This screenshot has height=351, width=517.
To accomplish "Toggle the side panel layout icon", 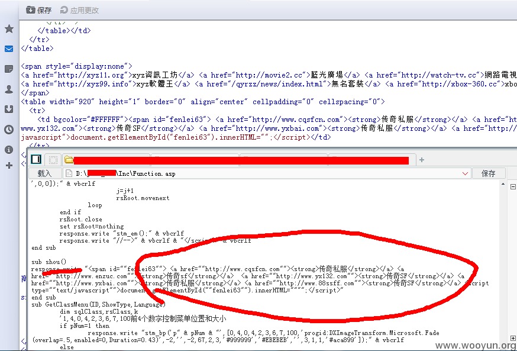I will [36, 160].
